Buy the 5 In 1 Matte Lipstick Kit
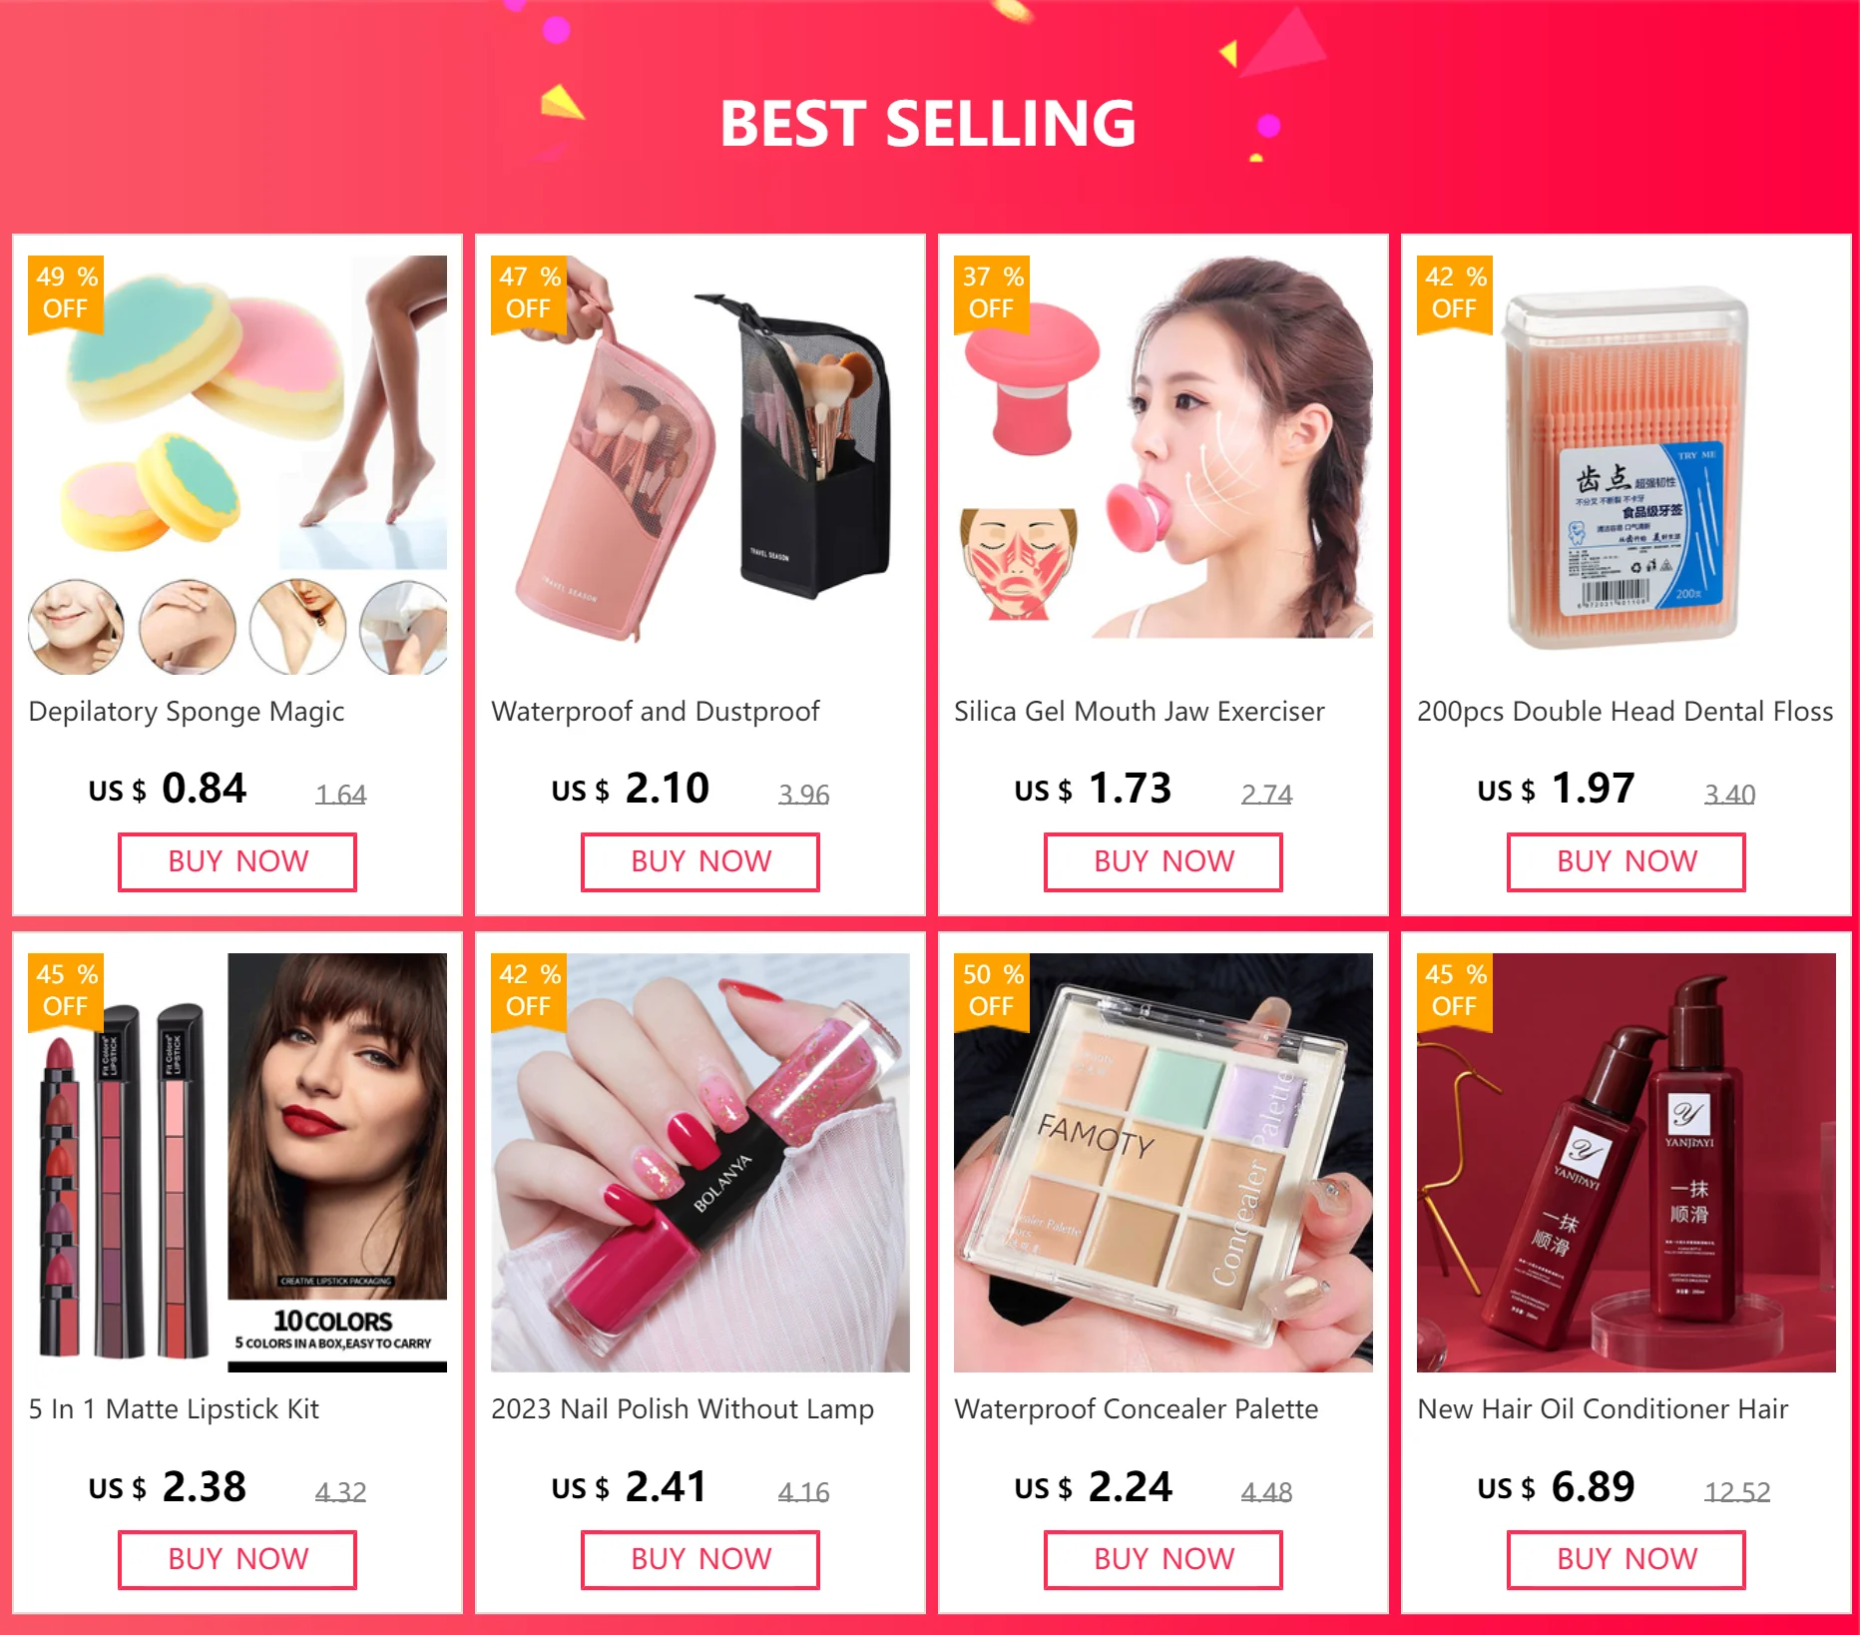This screenshot has height=1635, width=1860. tap(237, 1559)
